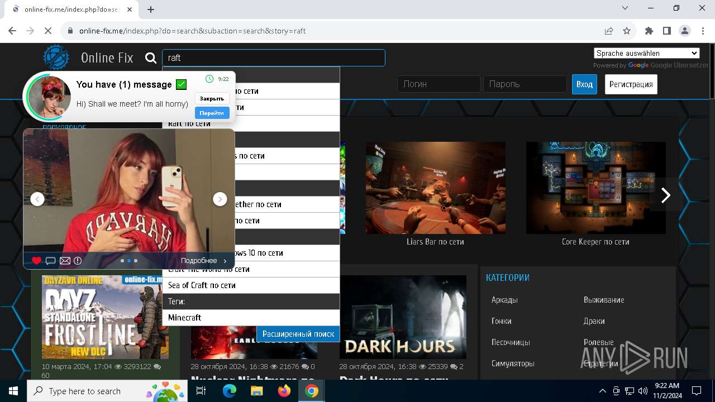Click the volume icon in the system tray
715x402 pixels.
point(642,391)
